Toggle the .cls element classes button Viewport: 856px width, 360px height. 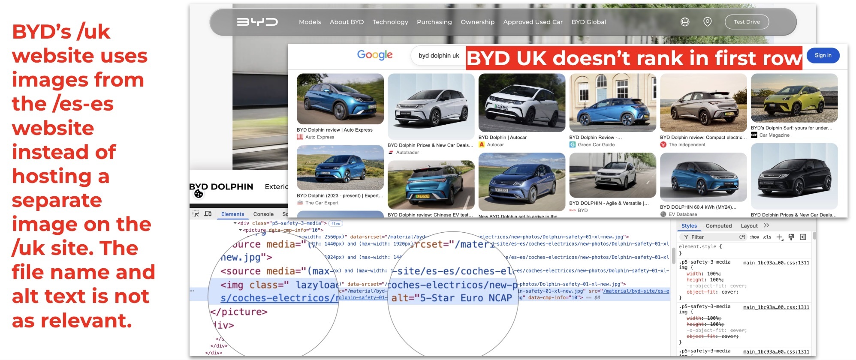[767, 237]
